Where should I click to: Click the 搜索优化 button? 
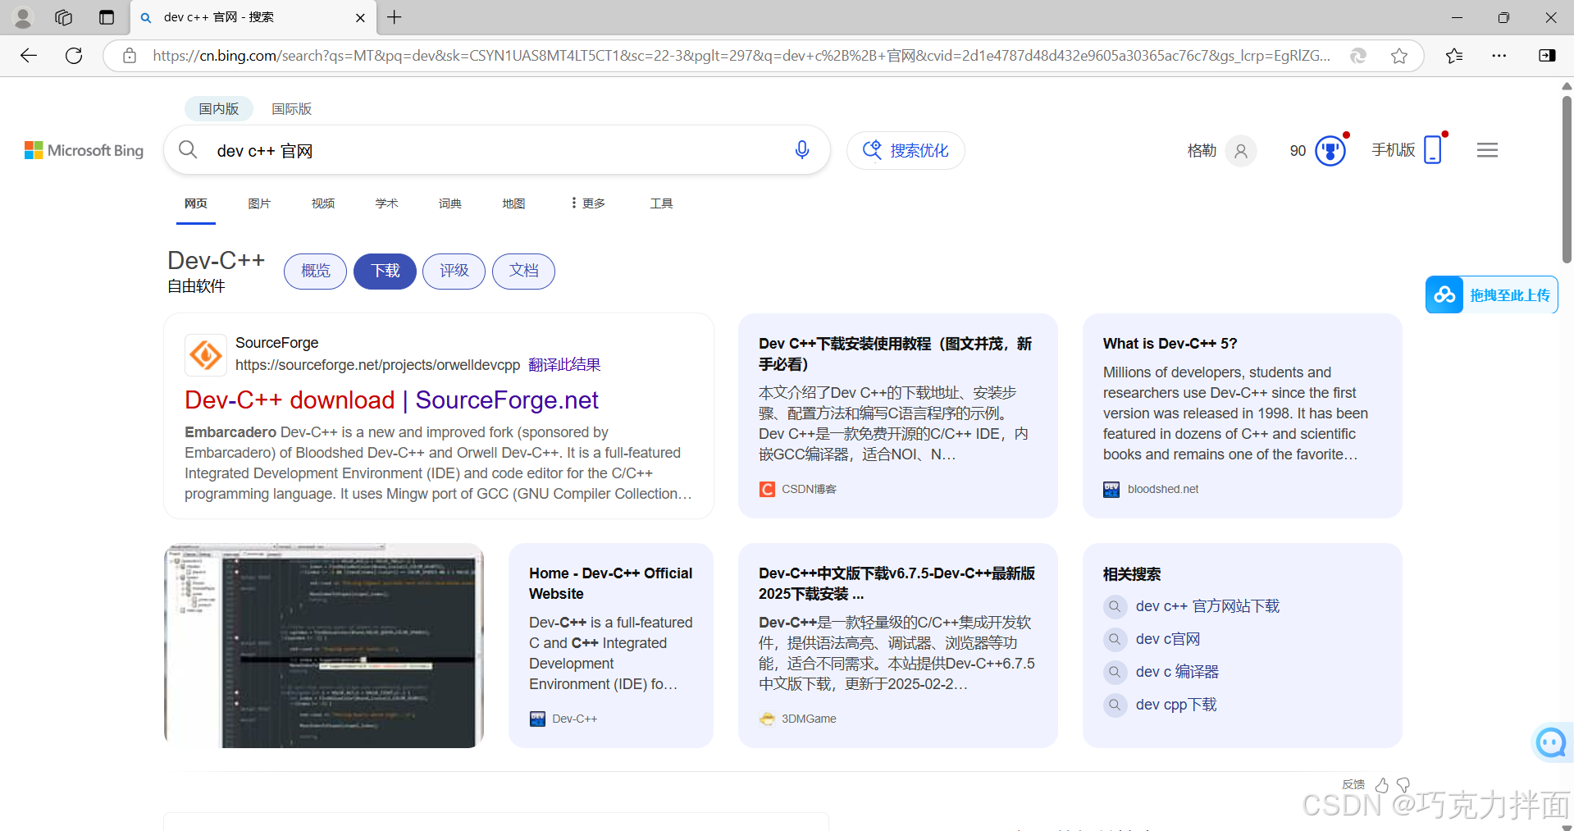click(906, 150)
